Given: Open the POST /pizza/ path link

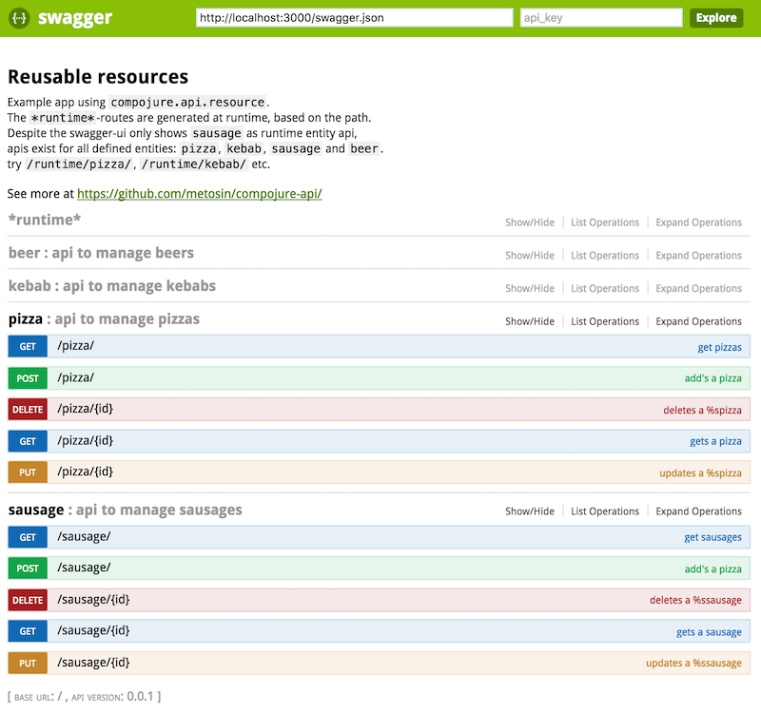Looking at the screenshot, I should tap(76, 377).
